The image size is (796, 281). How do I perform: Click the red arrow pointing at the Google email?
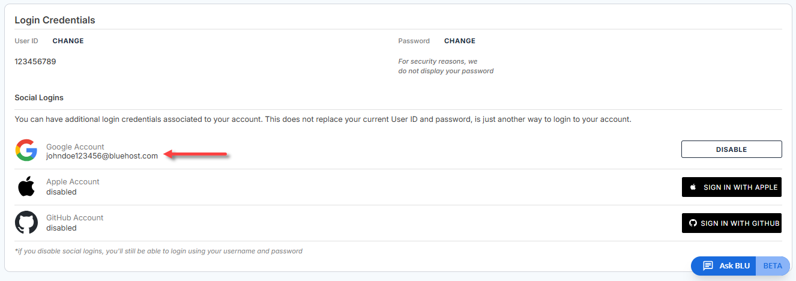tap(197, 156)
